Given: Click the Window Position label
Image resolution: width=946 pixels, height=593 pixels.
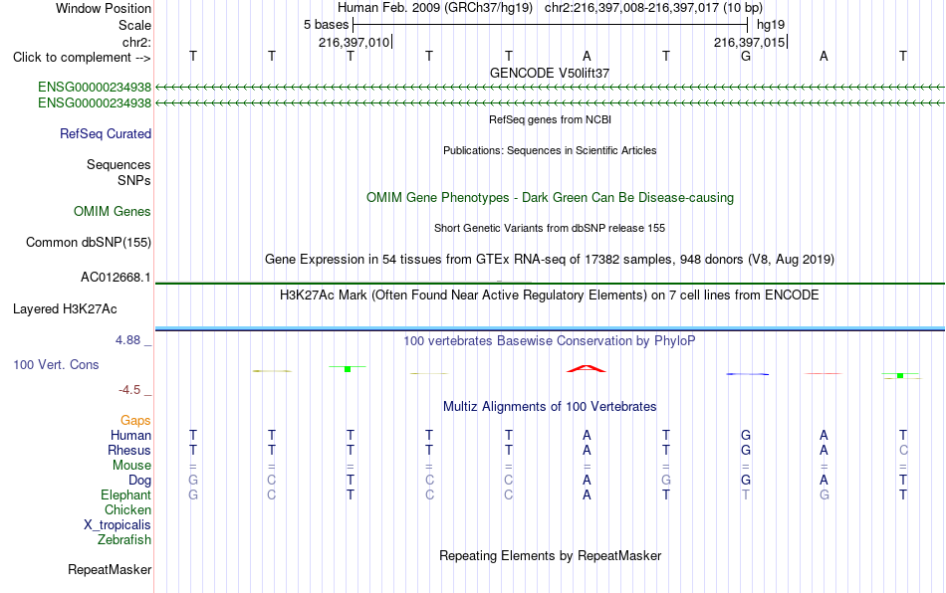Looking at the screenshot, I should pos(104,8).
